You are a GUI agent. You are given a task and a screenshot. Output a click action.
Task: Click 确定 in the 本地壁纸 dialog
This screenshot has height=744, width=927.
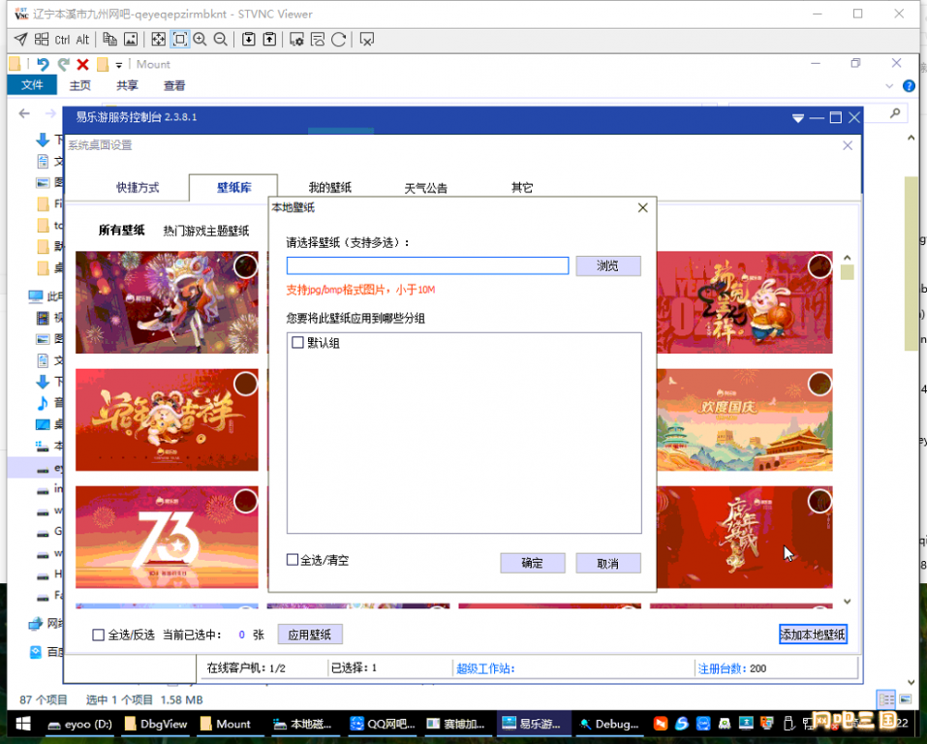532,563
